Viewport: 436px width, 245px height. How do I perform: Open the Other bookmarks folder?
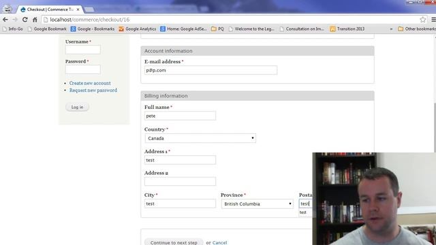[416, 29]
